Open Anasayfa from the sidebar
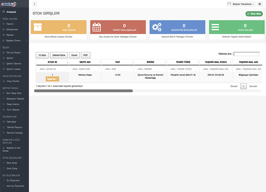 click(x=11, y=12)
